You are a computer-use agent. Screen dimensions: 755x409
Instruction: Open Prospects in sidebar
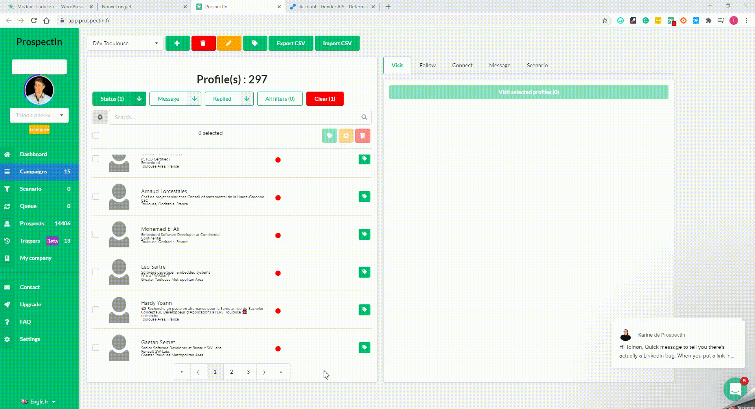pos(39,223)
